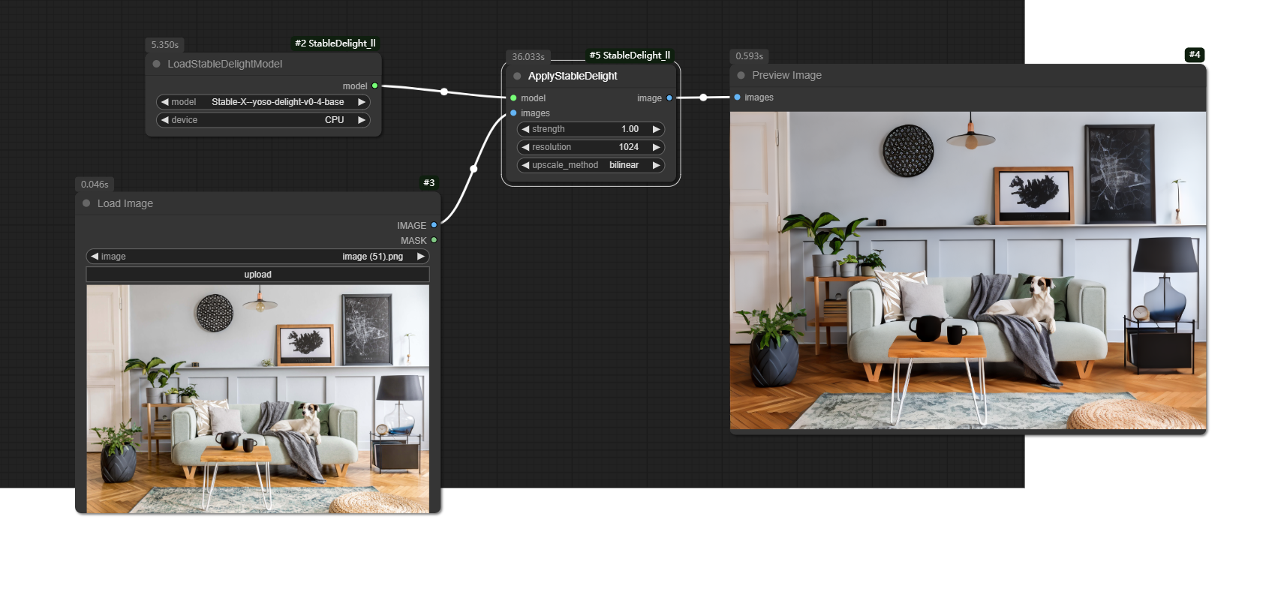Decrease strength with the left arrow
This screenshot has width=1281, height=610.
coord(525,129)
